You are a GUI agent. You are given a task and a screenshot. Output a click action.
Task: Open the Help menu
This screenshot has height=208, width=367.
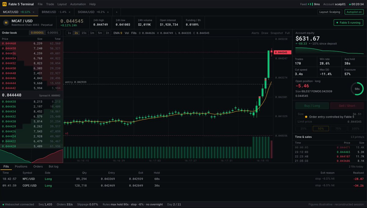[x=92, y=4]
